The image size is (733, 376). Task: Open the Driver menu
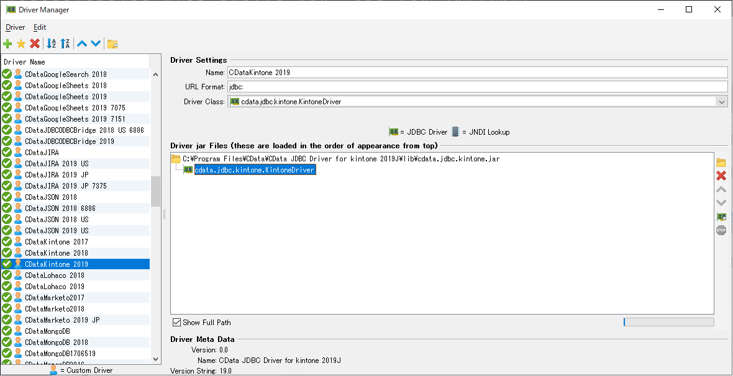tap(16, 27)
